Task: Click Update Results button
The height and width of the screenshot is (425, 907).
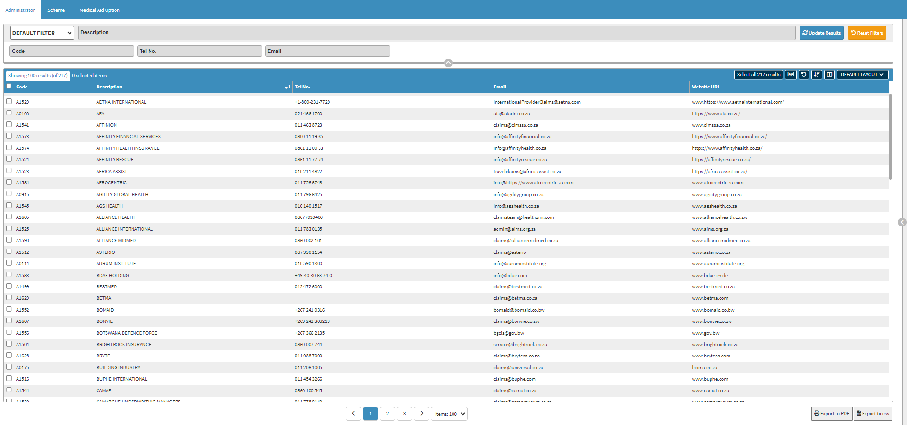Action: [821, 33]
